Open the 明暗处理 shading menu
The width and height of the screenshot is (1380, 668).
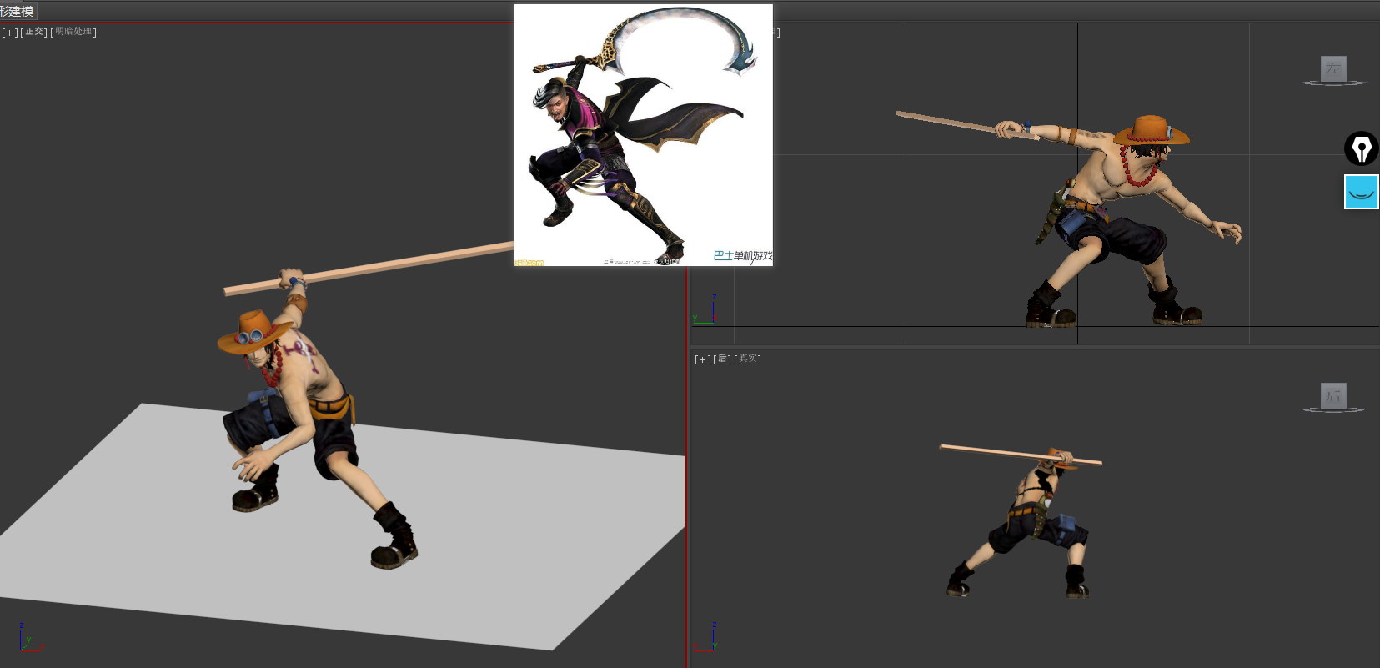click(x=73, y=32)
